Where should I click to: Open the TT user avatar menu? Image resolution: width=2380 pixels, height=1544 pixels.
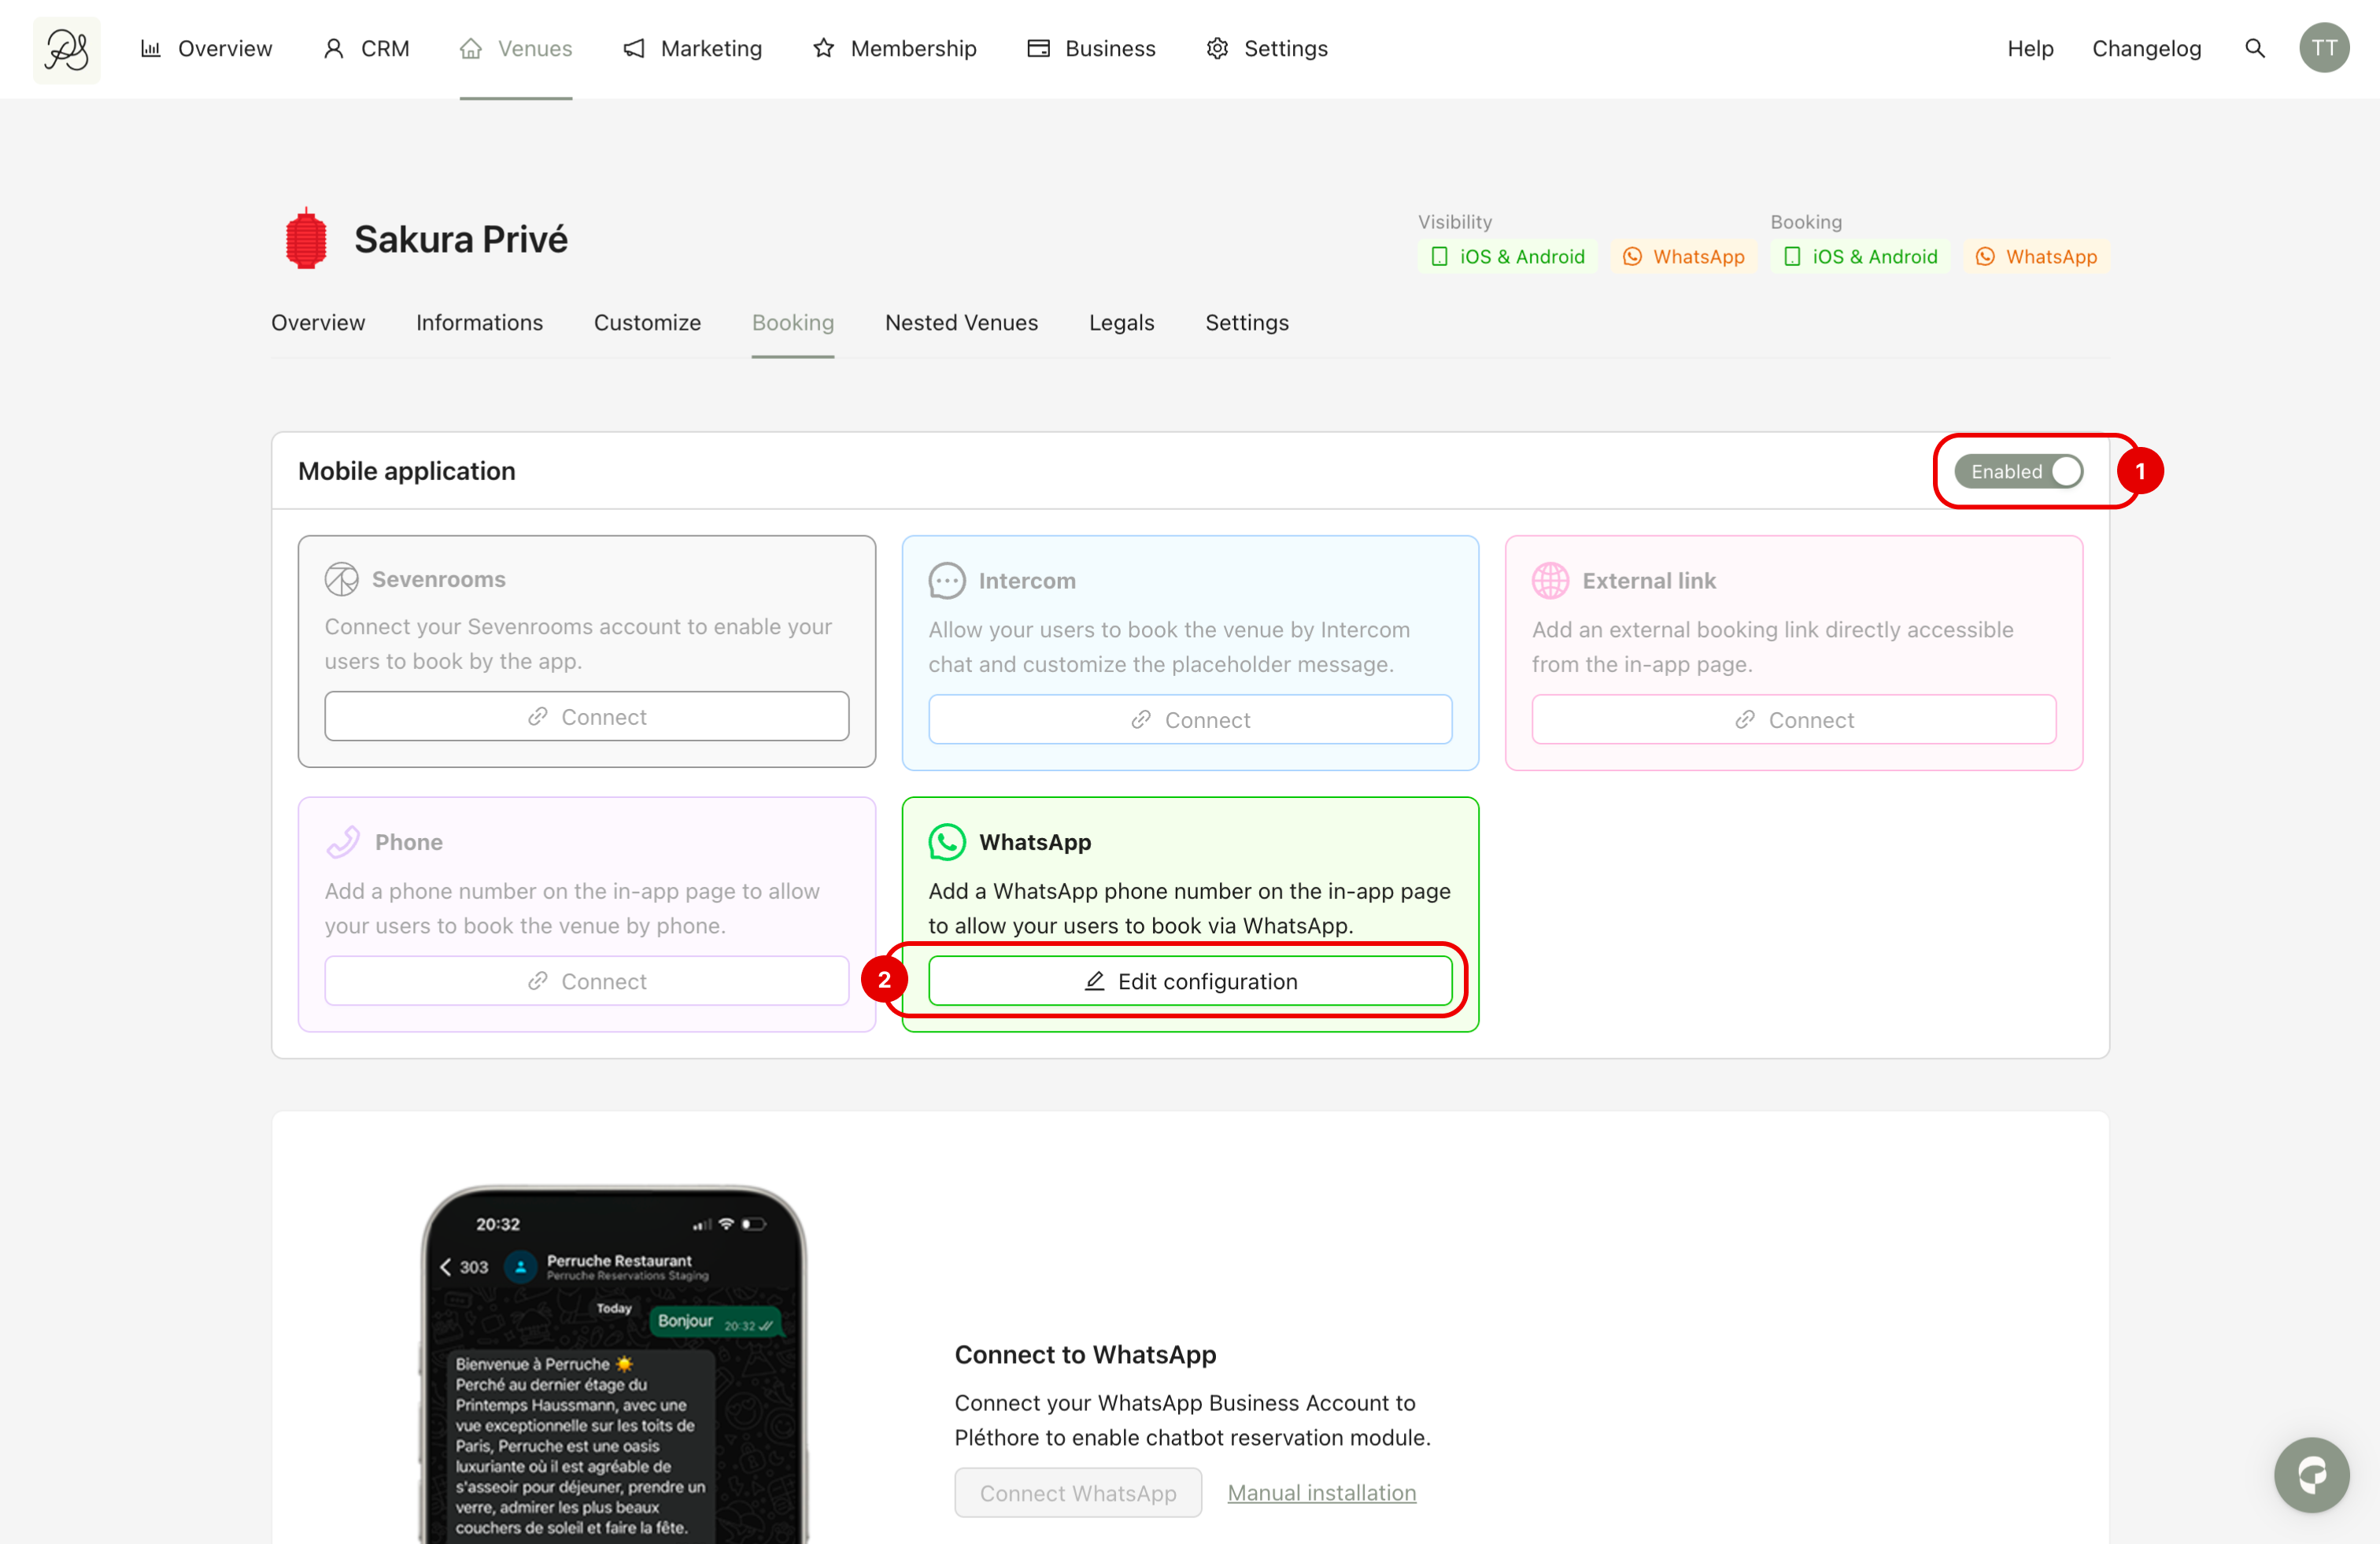tap(2323, 48)
